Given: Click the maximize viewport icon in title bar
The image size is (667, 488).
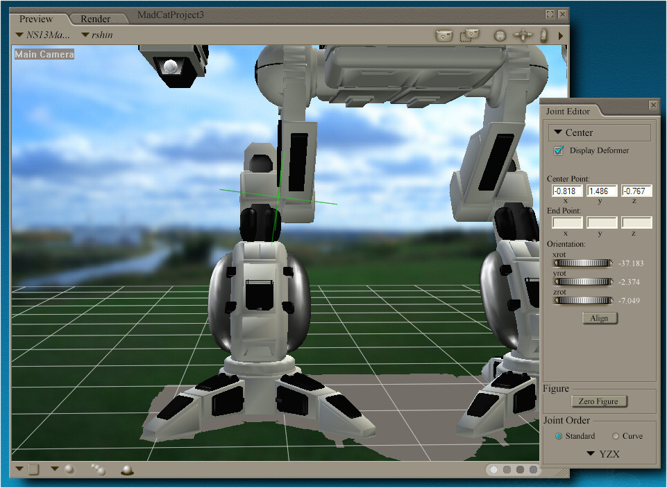Looking at the screenshot, I should 550,14.
